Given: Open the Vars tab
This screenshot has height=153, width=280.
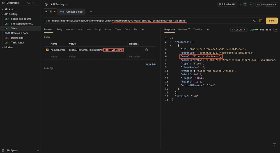Looking at the screenshot, I should (x=89, y=30).
